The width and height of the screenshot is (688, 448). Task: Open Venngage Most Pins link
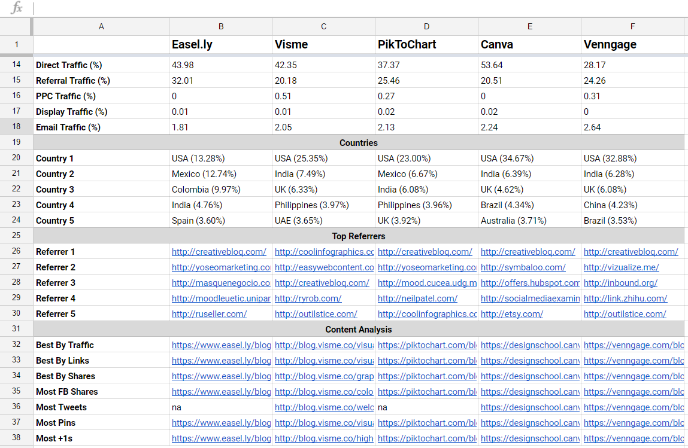click(633, 422)
